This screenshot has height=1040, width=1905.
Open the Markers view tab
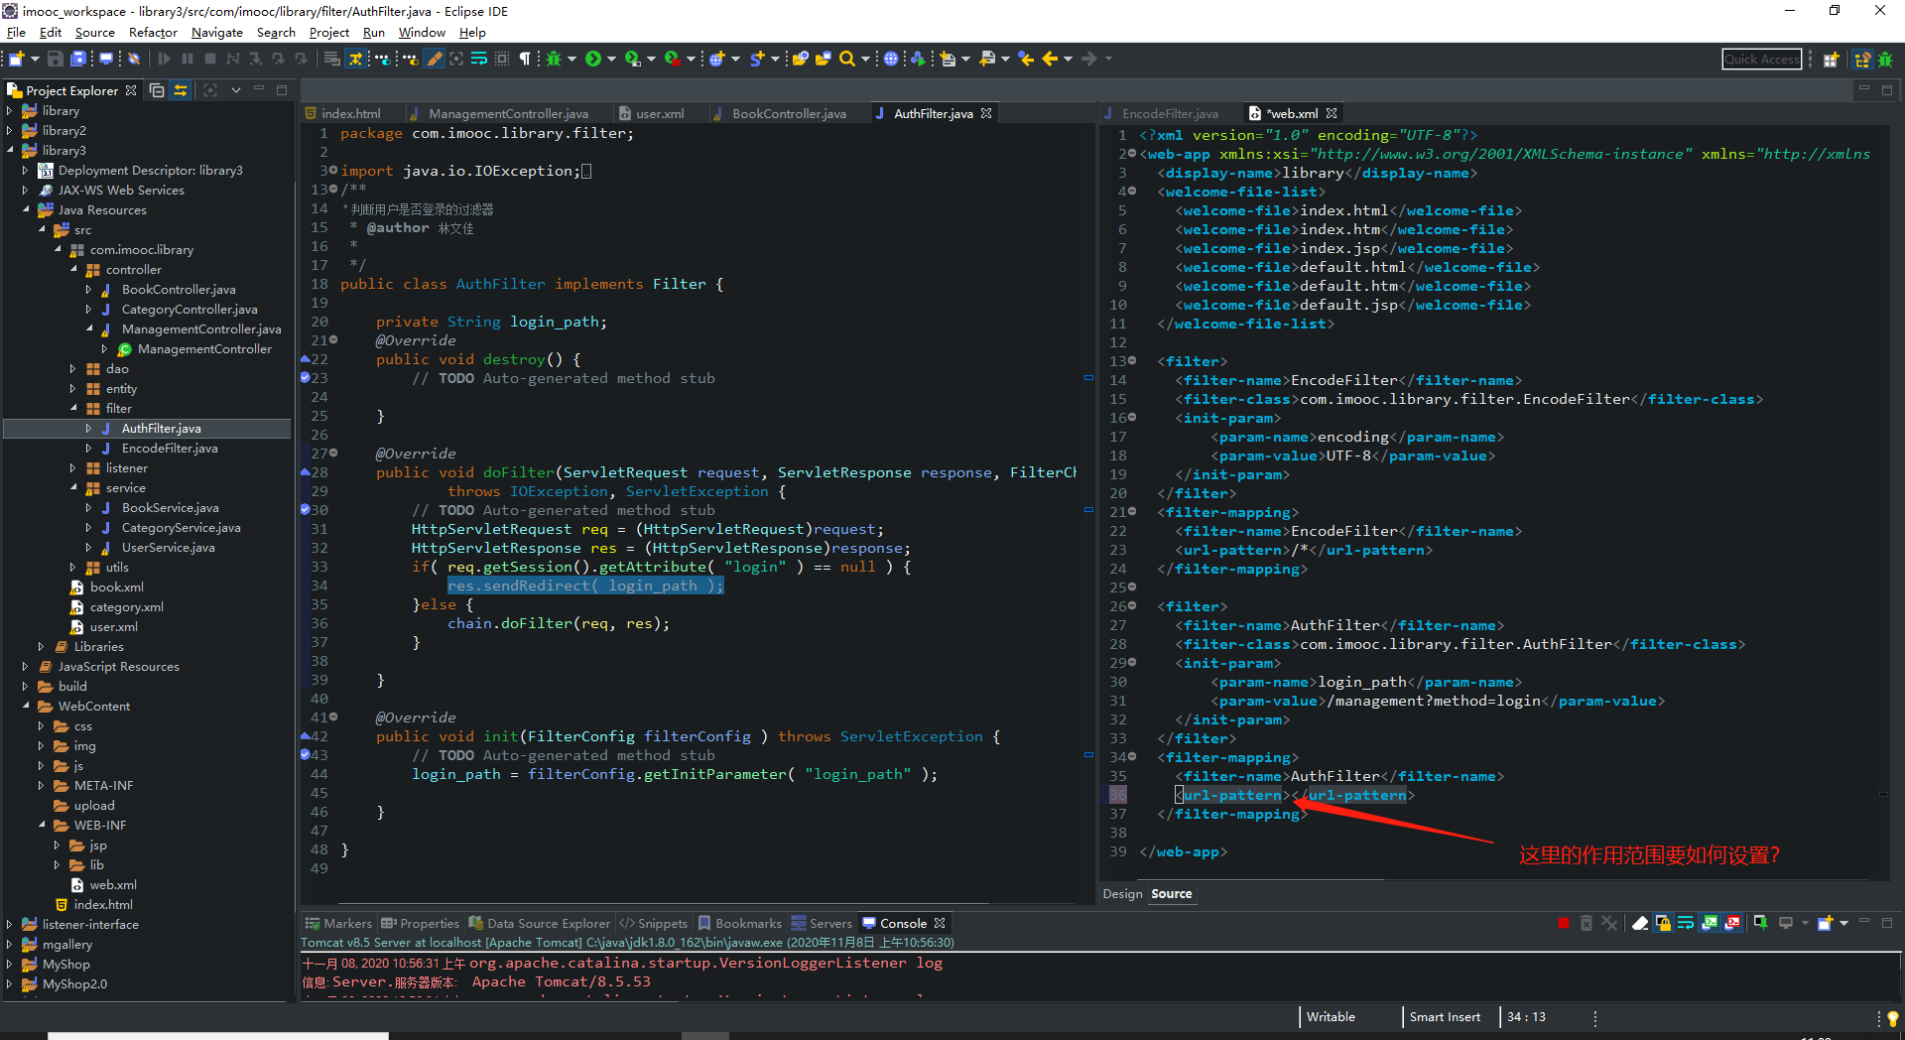click(x=338, y=924)
